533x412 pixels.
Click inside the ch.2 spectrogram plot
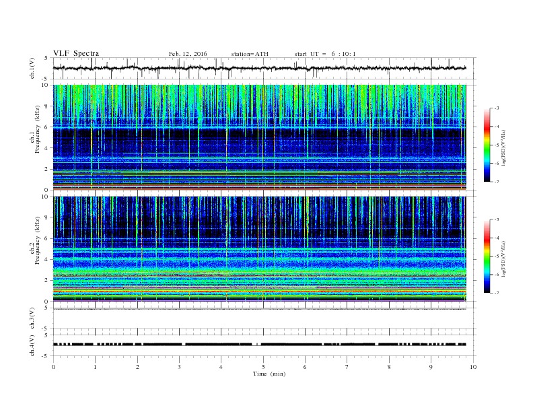259,249
